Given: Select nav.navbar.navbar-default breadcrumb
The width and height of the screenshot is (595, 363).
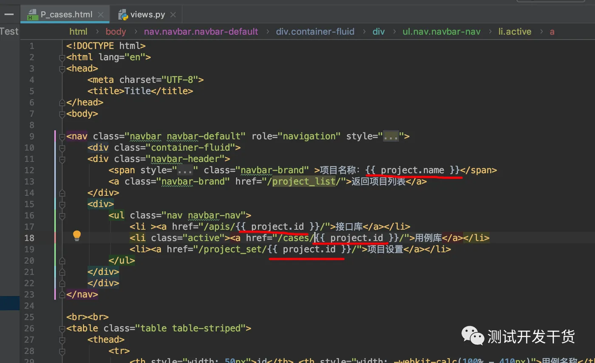Looking at the screenshot, I should coord(201,31).
